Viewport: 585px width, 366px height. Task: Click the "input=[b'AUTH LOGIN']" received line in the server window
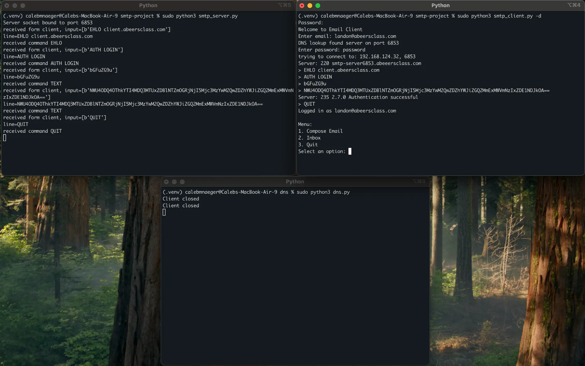tap(63, 50)
